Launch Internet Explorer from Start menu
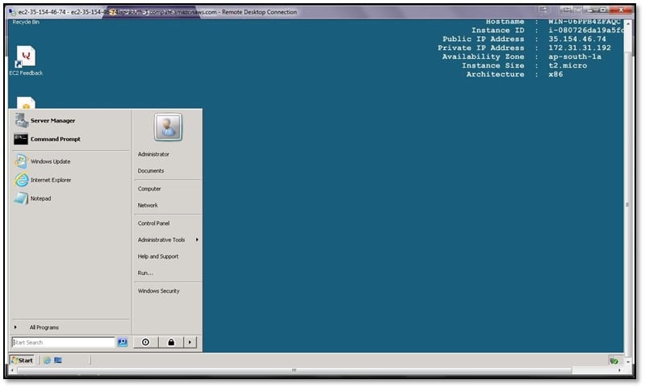Image resolution: width=645 pixels, height=388 pixels. pyautogui.click(x=50, y=180)
